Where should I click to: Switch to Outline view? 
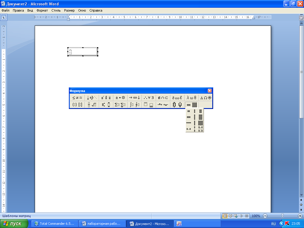click(x=241, y=216)
